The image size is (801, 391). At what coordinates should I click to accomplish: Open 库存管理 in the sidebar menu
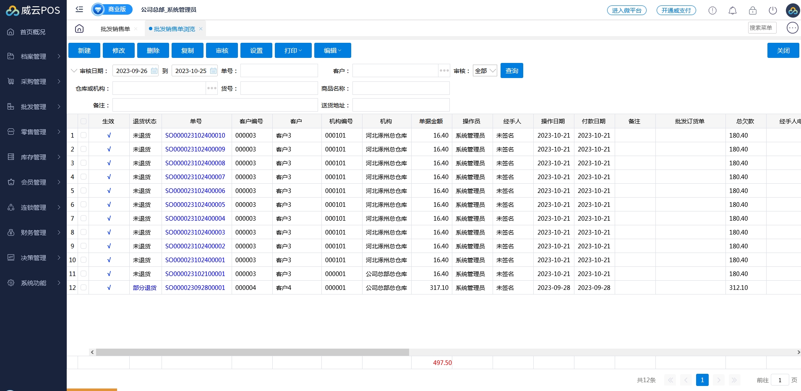(x=34, y=157)
